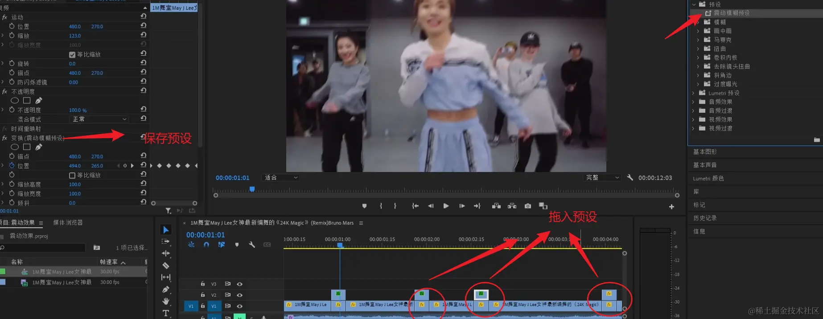Toggle timeline Snap magnet icon
Screen dimensions: 823x319
tap(206, 245)
